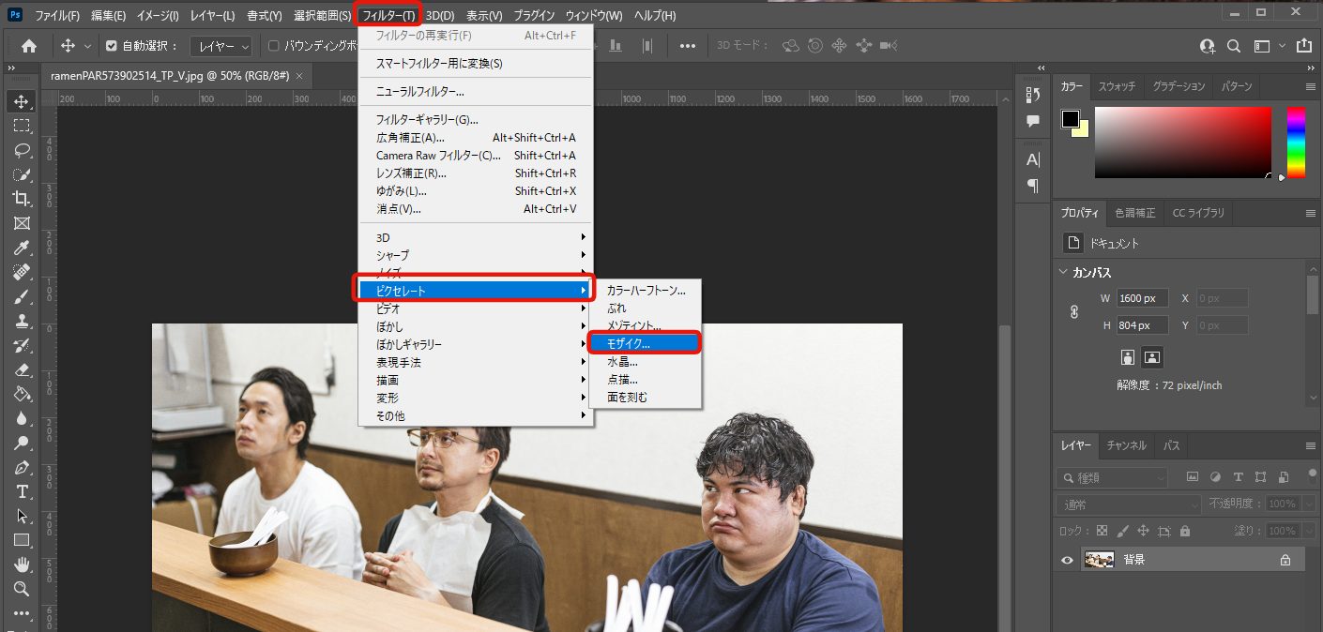Click the landscape canvas orientation icon
1323x632 pixels.
pyautogui.click(x=1152, y=357)
